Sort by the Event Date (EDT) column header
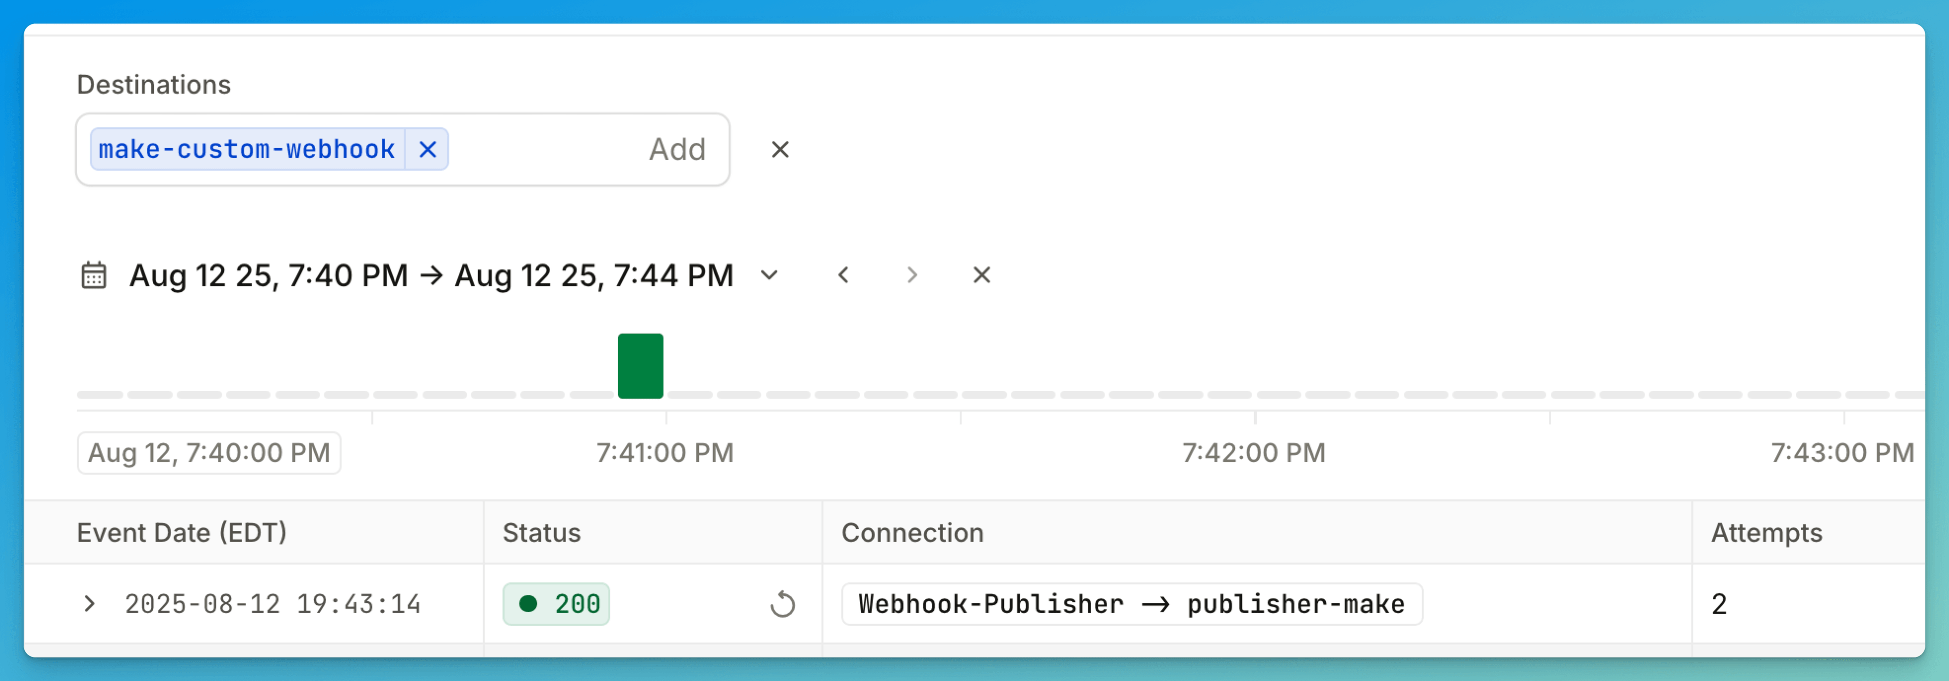This screenshot has height=681, width=1949. [182, 533]
